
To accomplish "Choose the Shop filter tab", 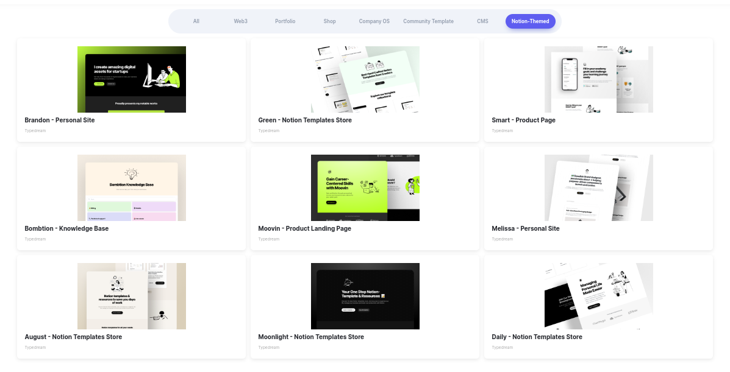I will pyautogui.click(x=329, y=21).
